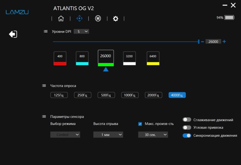Viewport: 241px width, 165px height.
Task: Set polling rate to 125Гц
Action: (59, 95)
